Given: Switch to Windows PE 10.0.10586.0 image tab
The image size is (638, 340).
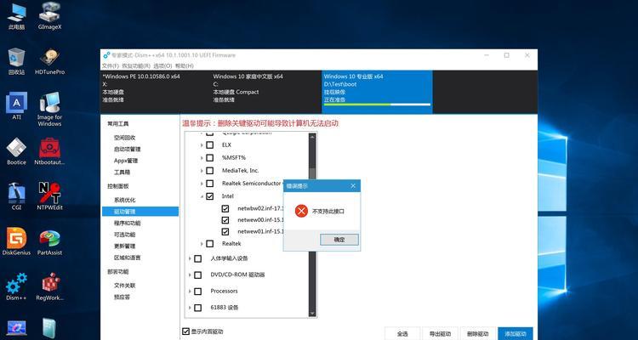Looking at the screenshot, I should [156, 92].
